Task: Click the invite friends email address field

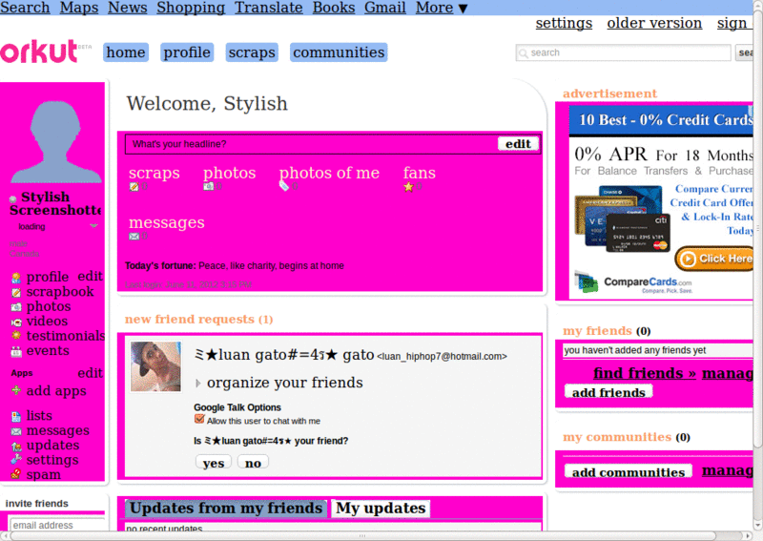Action: (57, 525)
